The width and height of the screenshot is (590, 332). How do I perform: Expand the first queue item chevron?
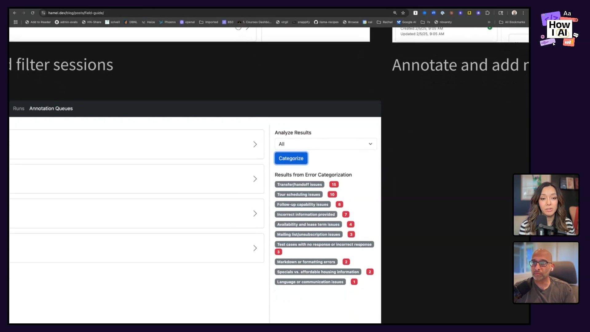click(255, 144)
